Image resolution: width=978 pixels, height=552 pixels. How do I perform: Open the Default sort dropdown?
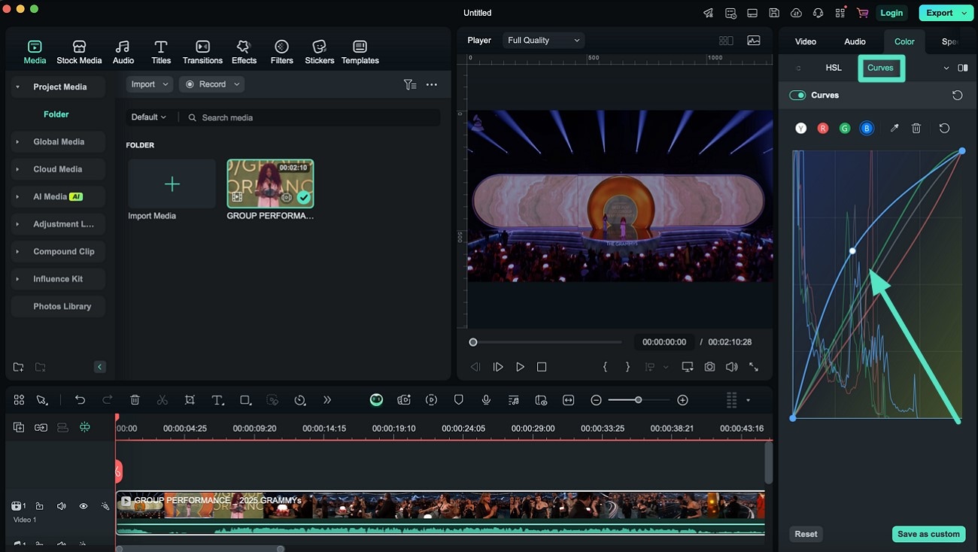(149, 117)
